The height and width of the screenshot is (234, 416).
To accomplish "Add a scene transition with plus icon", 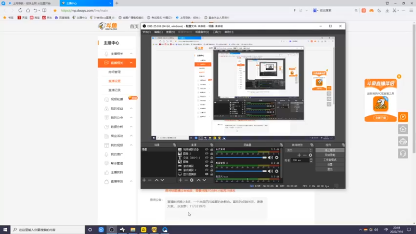I will click(x=300, y=155).
